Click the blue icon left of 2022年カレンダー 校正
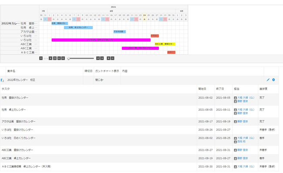Image resolution: width=283 pixels, height=173 pixels. coord(2,80)
